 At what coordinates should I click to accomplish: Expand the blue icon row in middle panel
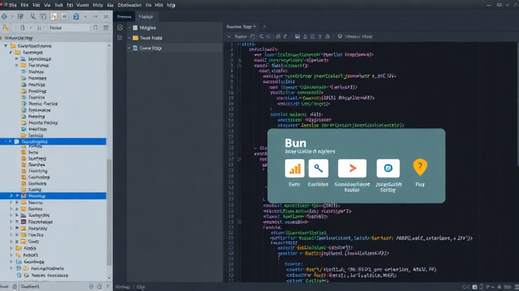[129, 48]
